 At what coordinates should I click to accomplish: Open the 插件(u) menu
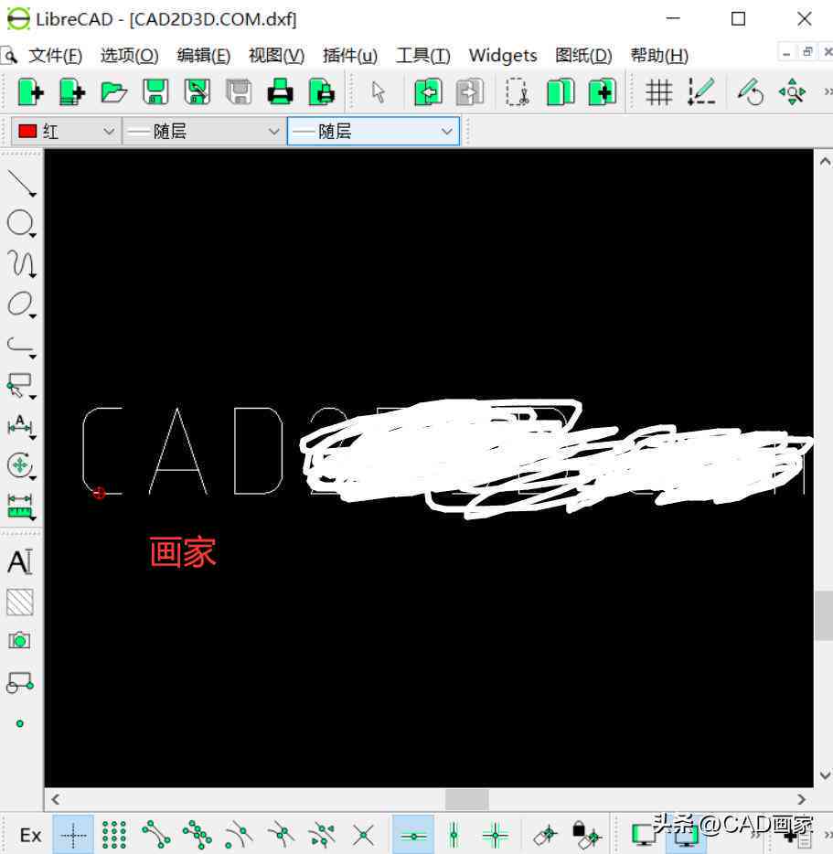click(350, 56)
